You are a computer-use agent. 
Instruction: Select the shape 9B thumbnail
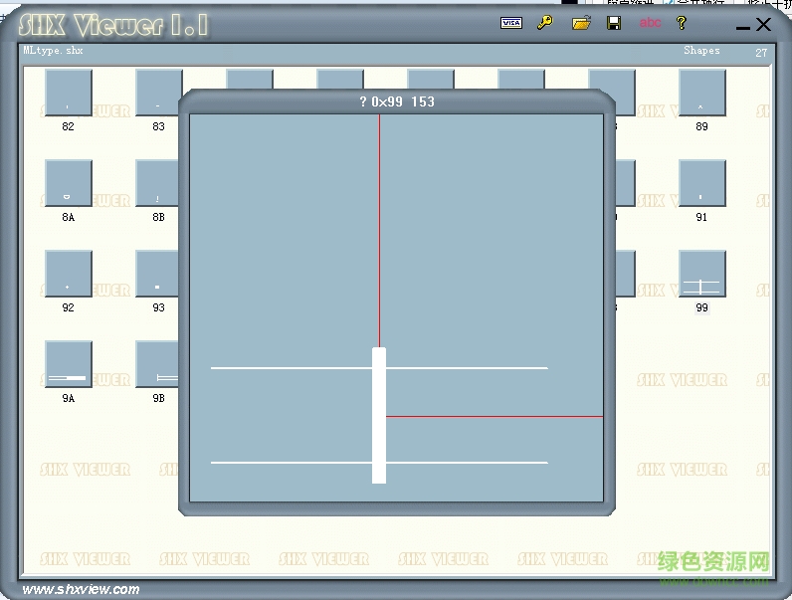point(157,364)
